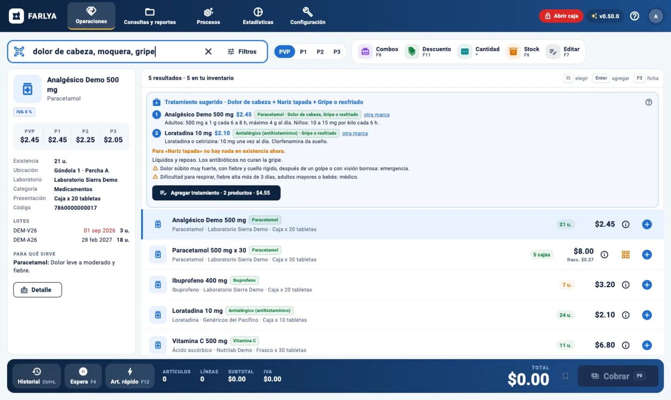This screenshot has height=400, width=671.
Task: Open Art. rápido quick item
Action: (130, 376)
